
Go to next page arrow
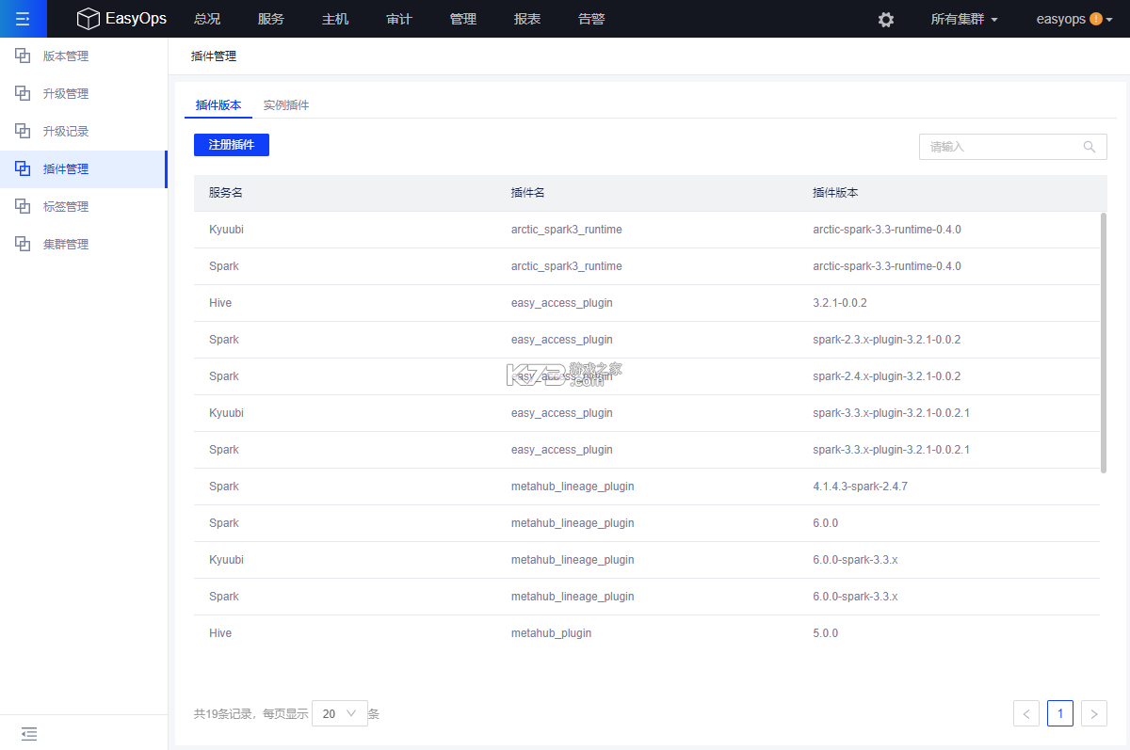click(1094, 713)
